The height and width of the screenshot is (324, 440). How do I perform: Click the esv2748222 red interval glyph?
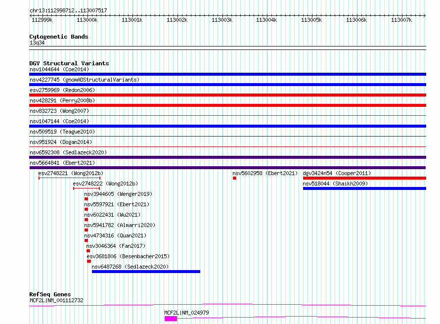point(87,188)
